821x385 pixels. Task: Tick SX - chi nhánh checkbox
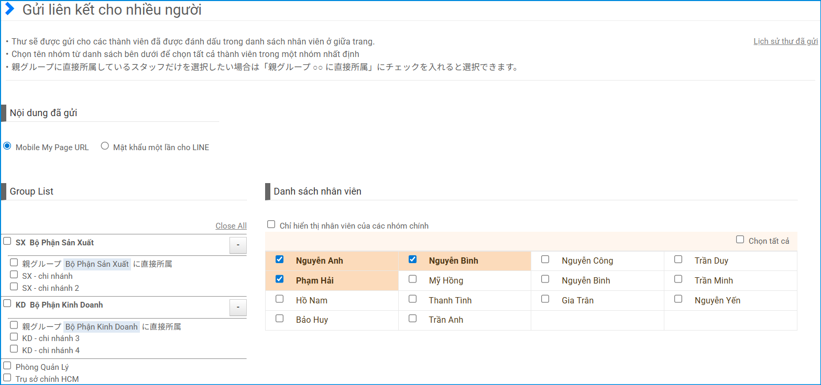pyautogui.click(x=14, y=275)
